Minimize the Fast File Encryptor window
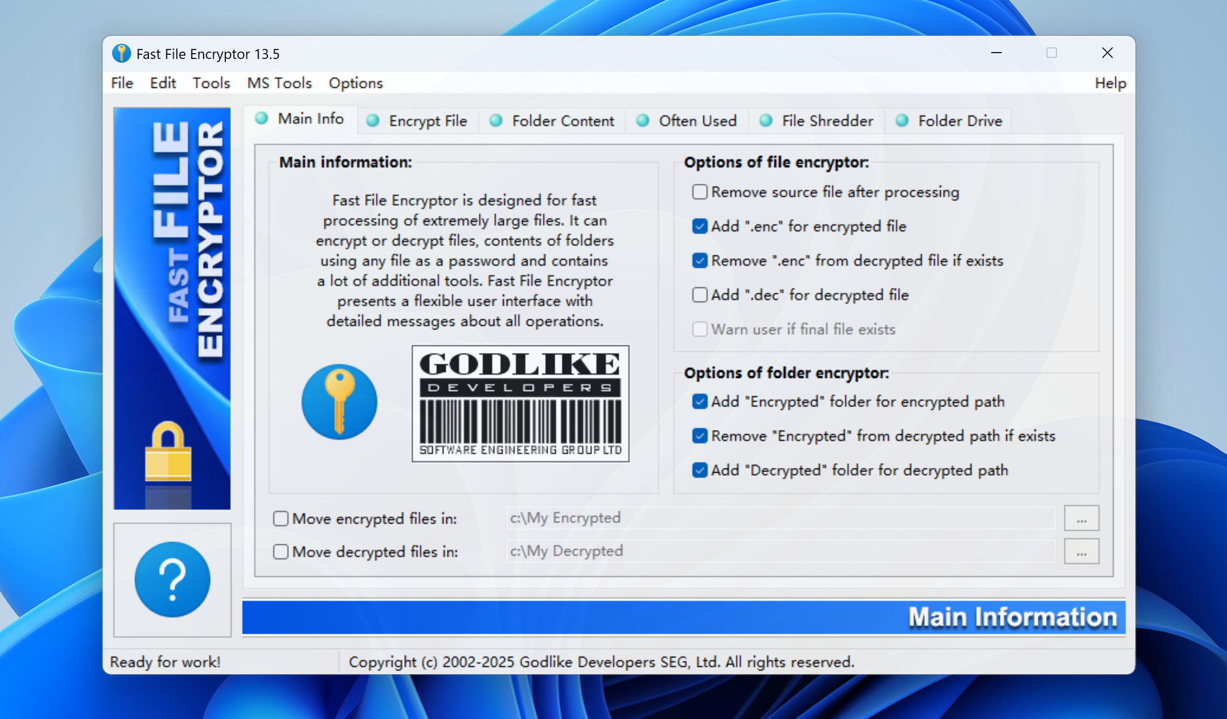Image resolution: width=1227 pixels, height=719 pixels. pyautogui.click(x=996, y=53)
